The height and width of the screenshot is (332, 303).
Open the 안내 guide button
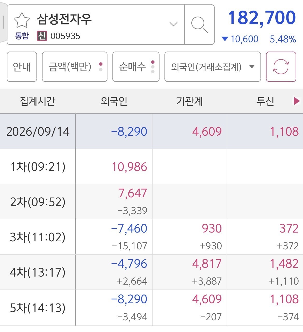22,67
